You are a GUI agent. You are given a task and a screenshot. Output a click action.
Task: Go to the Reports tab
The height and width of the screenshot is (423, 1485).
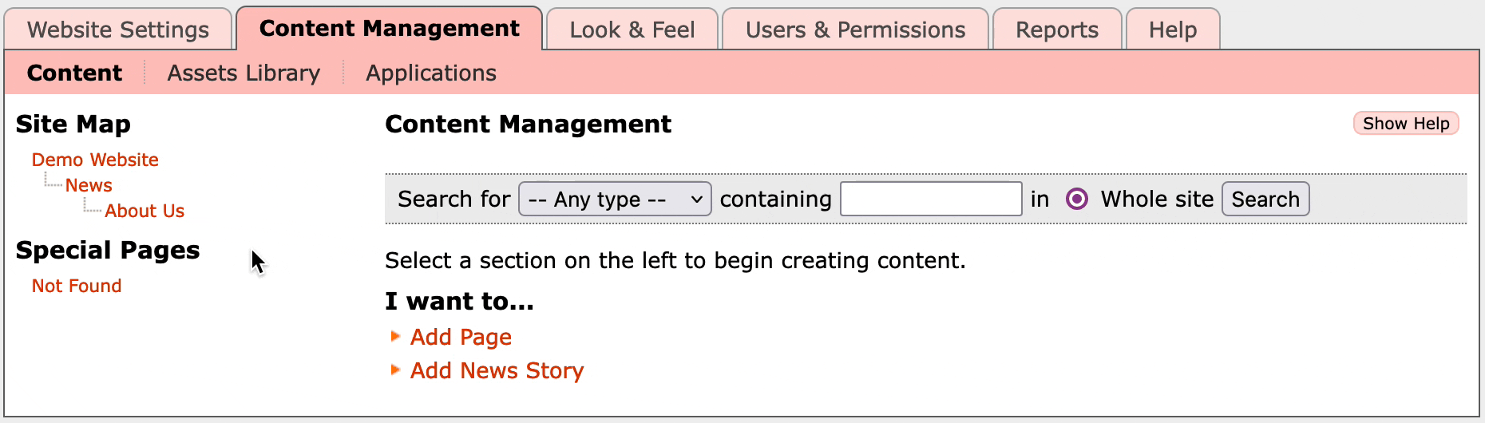(1057, 30)
